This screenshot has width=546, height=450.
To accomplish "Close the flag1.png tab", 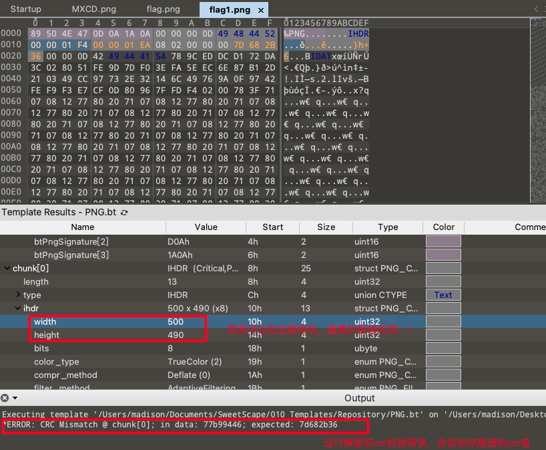I will pos(261,10).
